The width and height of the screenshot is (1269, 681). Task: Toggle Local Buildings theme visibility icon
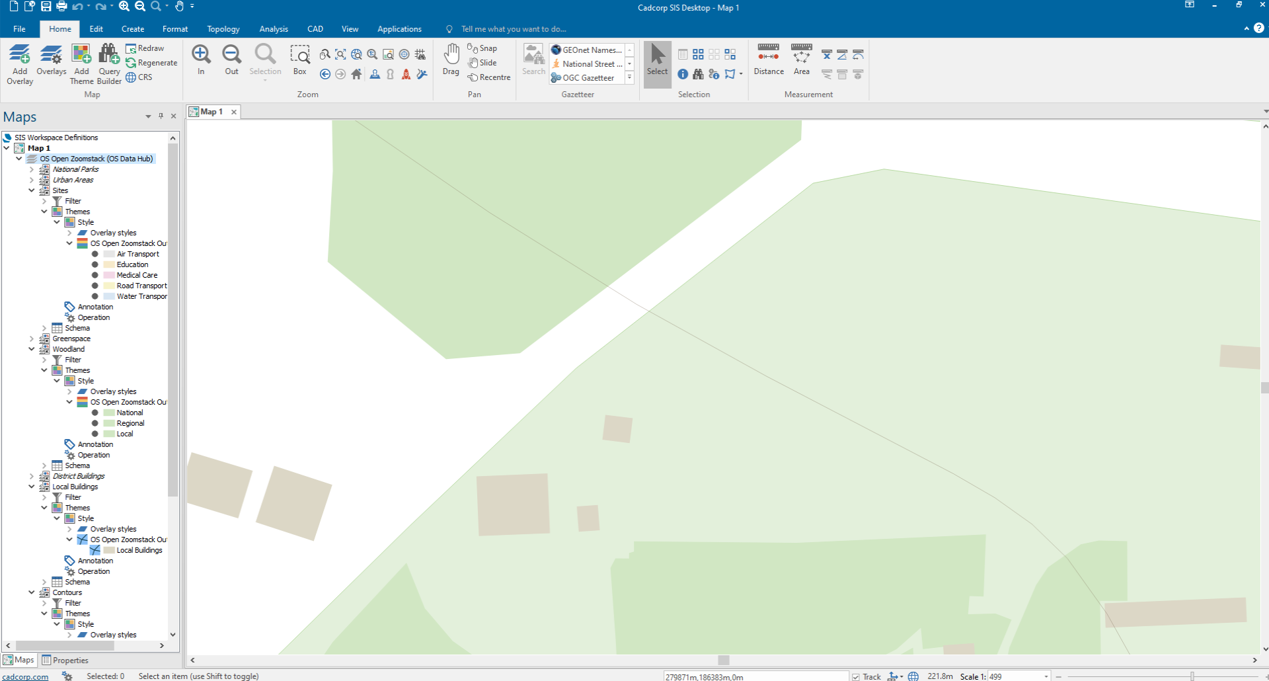pos(95,550)
